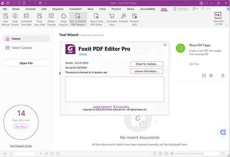Collapse the ribbon with the chevron
This screenshot has width=230, height=157.
point(227,25)
